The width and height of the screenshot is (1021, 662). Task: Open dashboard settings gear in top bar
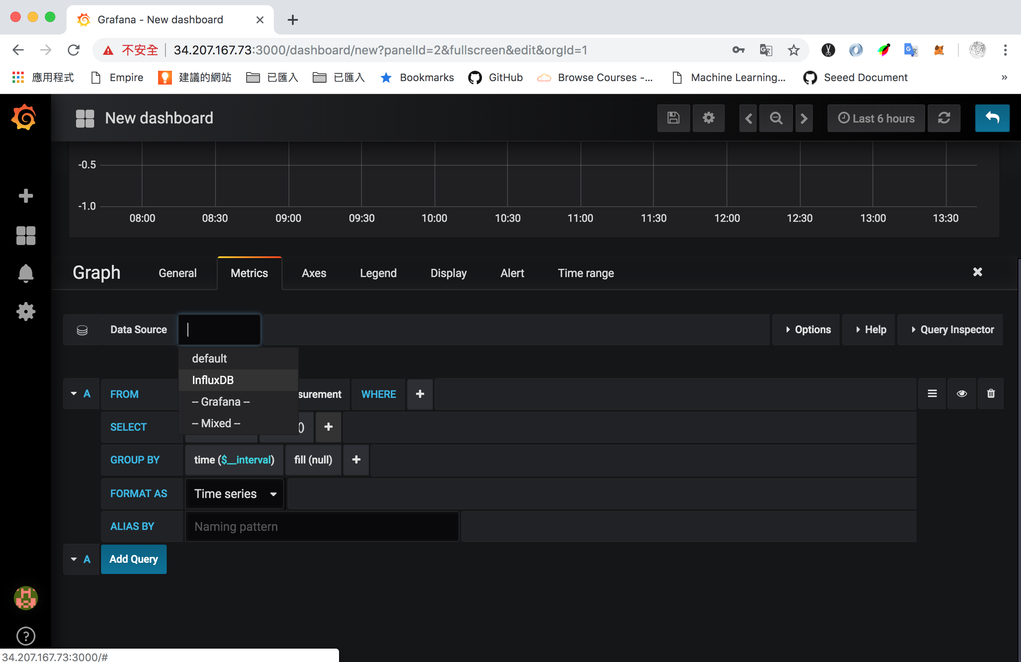click(708, 118)
